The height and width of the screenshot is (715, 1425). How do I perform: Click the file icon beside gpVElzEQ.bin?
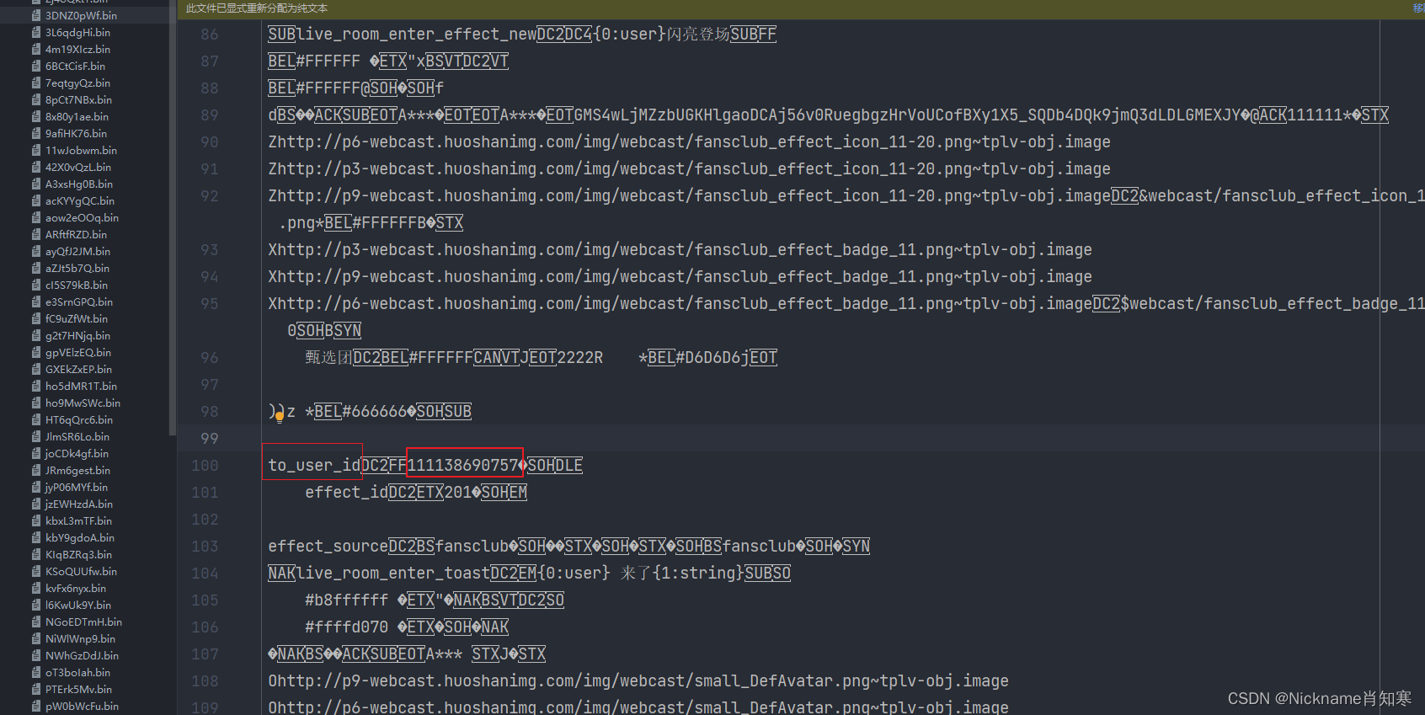click(36, 352)
